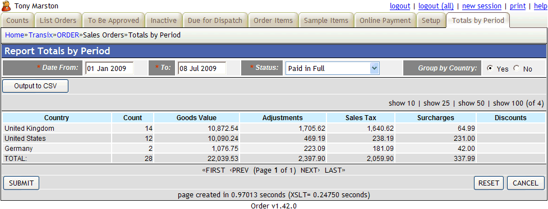
Task: Open a new session link
Action: point(482,6)
